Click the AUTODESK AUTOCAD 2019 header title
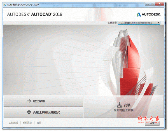The image size is (168, 131). click(35, 14)
